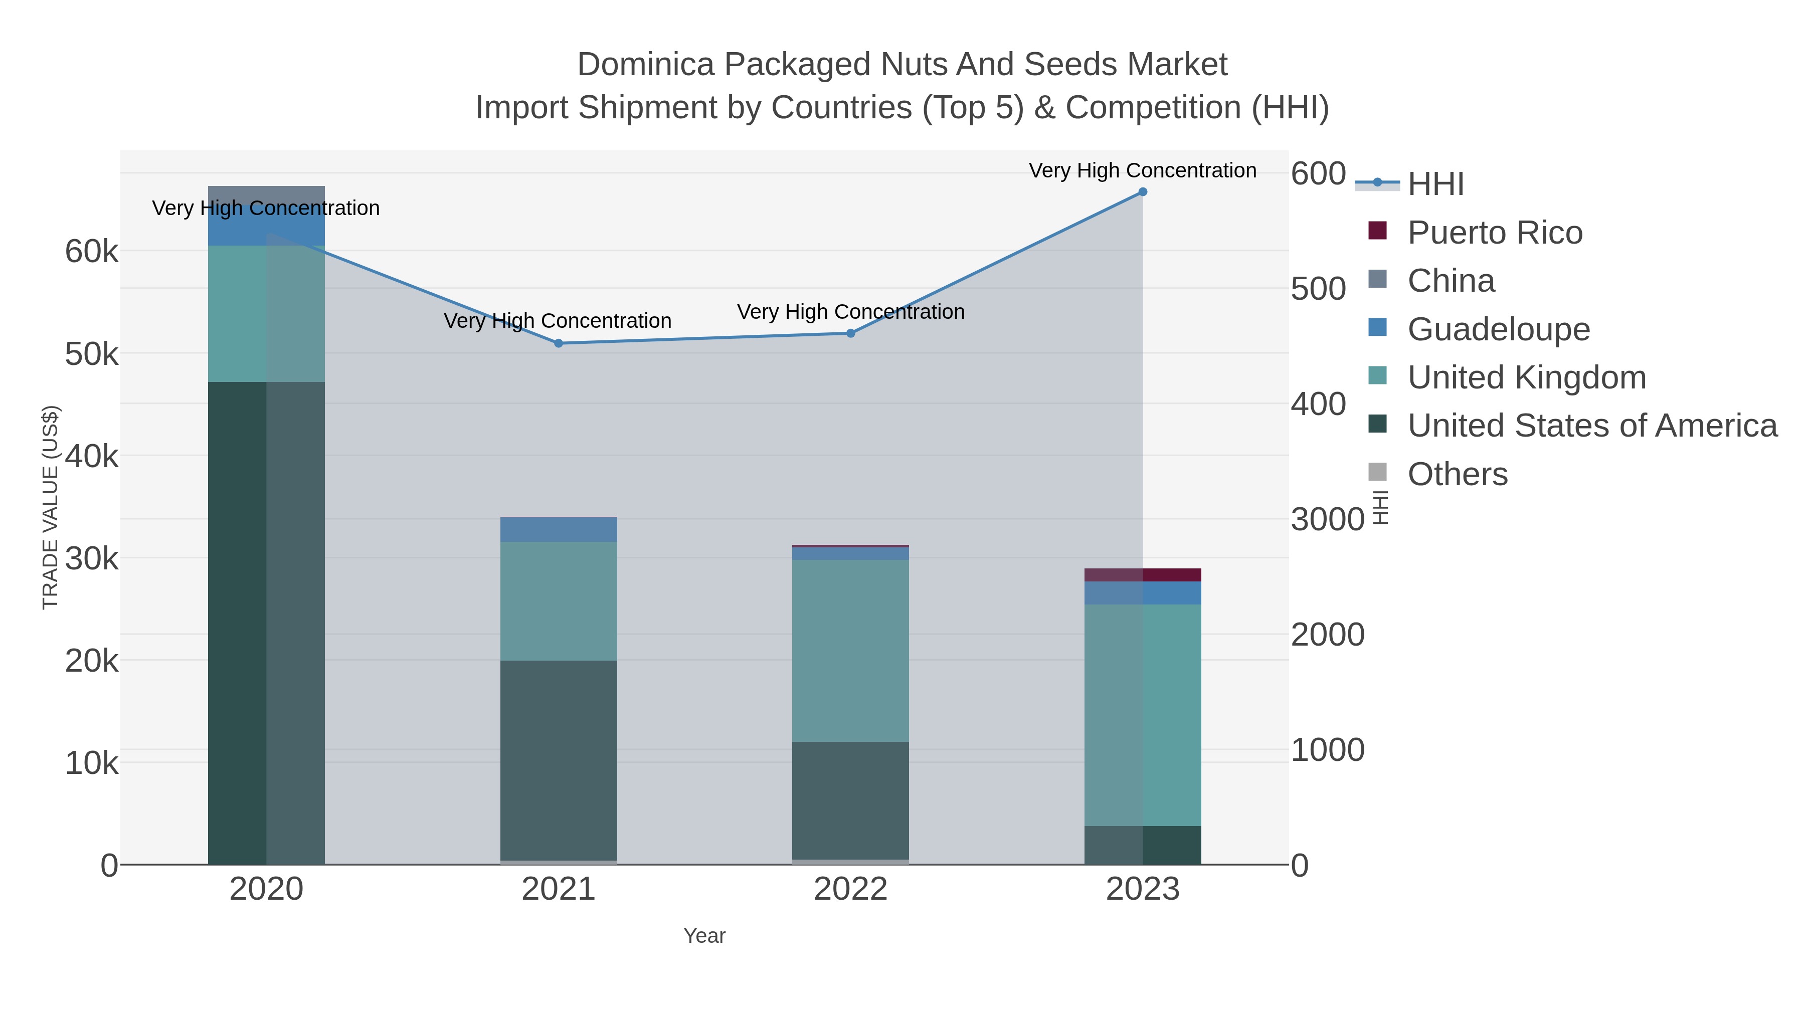
Task: Click the 2023 United Kingdom bar segment
Action: click(x=1143, y=715)
